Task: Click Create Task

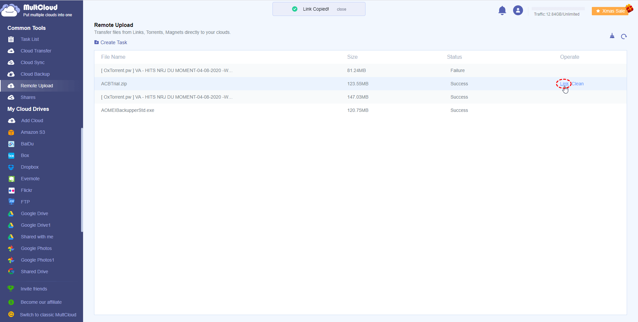Action: [111, 42]
